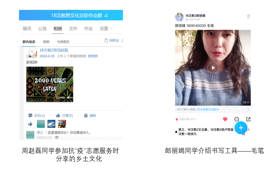277x174 pixels.
Task: Select the 与我相关 sub-tab
Action: tap(63, 42)
